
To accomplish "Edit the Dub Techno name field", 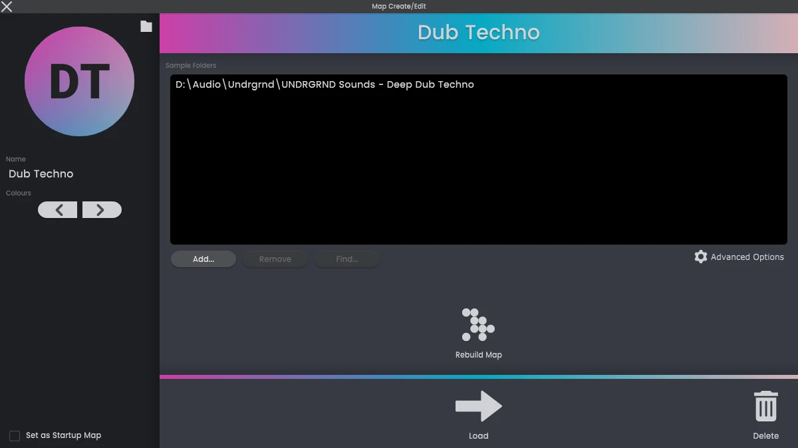I will tap(80, 173).
